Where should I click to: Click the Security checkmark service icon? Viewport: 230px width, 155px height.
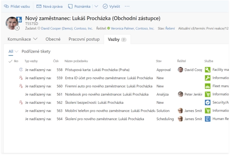point(207,102)
